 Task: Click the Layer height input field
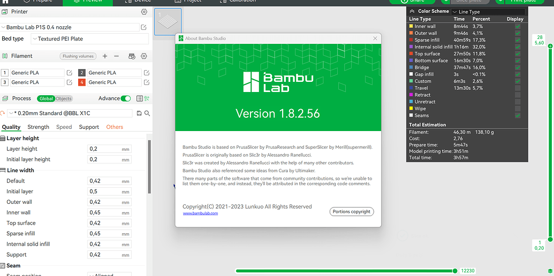[110, 149]
